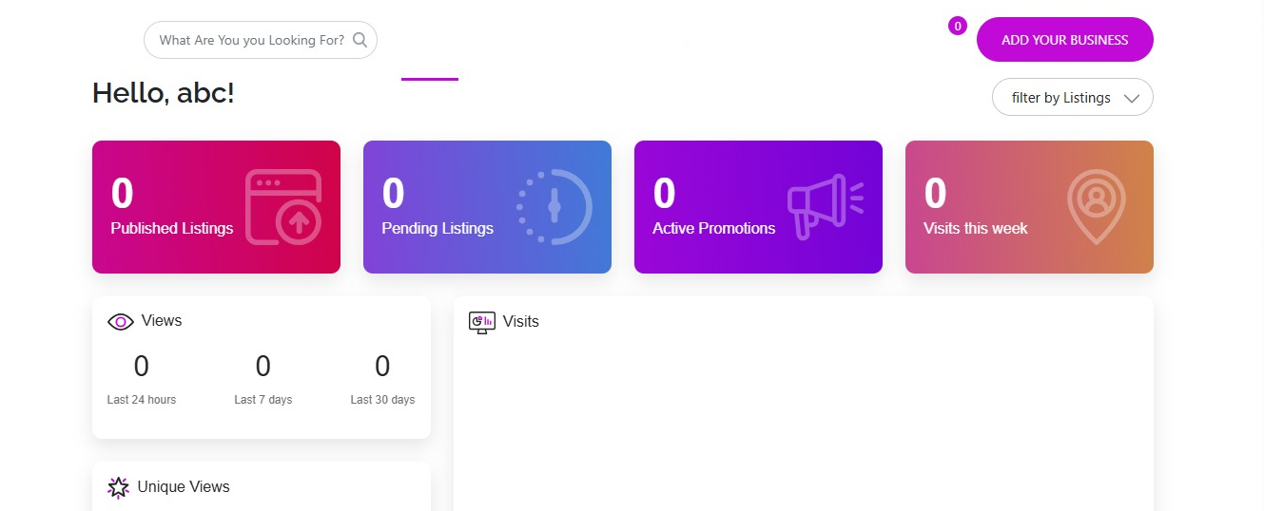Viewport: 1264px width, 511px height.
Task: Click the Published Listings upload window icon
Action: point(282,206)
